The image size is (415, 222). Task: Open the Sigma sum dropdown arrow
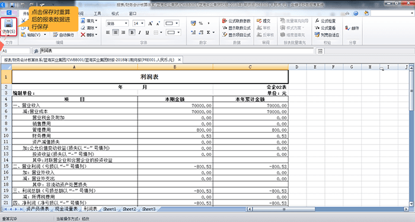(213, 32)
